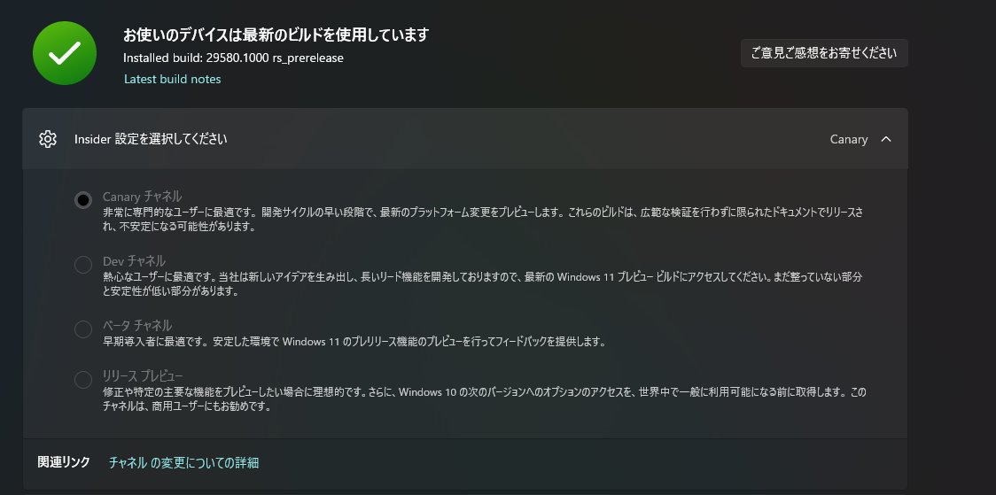
Task: Select the ベータ チャネル radio button
Action: 83,329
